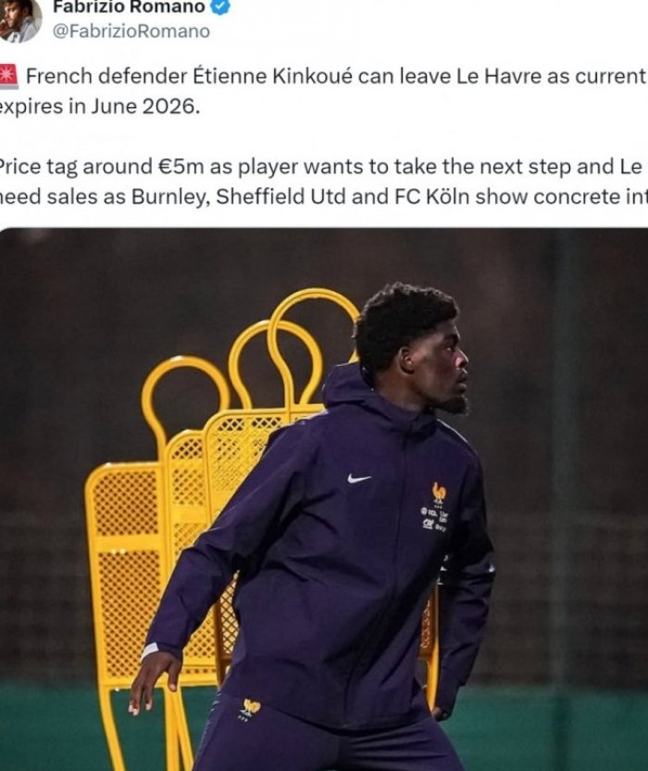The image size is (648, 771).
Task: Open the @FabrizioRomano handle link
Action: [131, 31]
